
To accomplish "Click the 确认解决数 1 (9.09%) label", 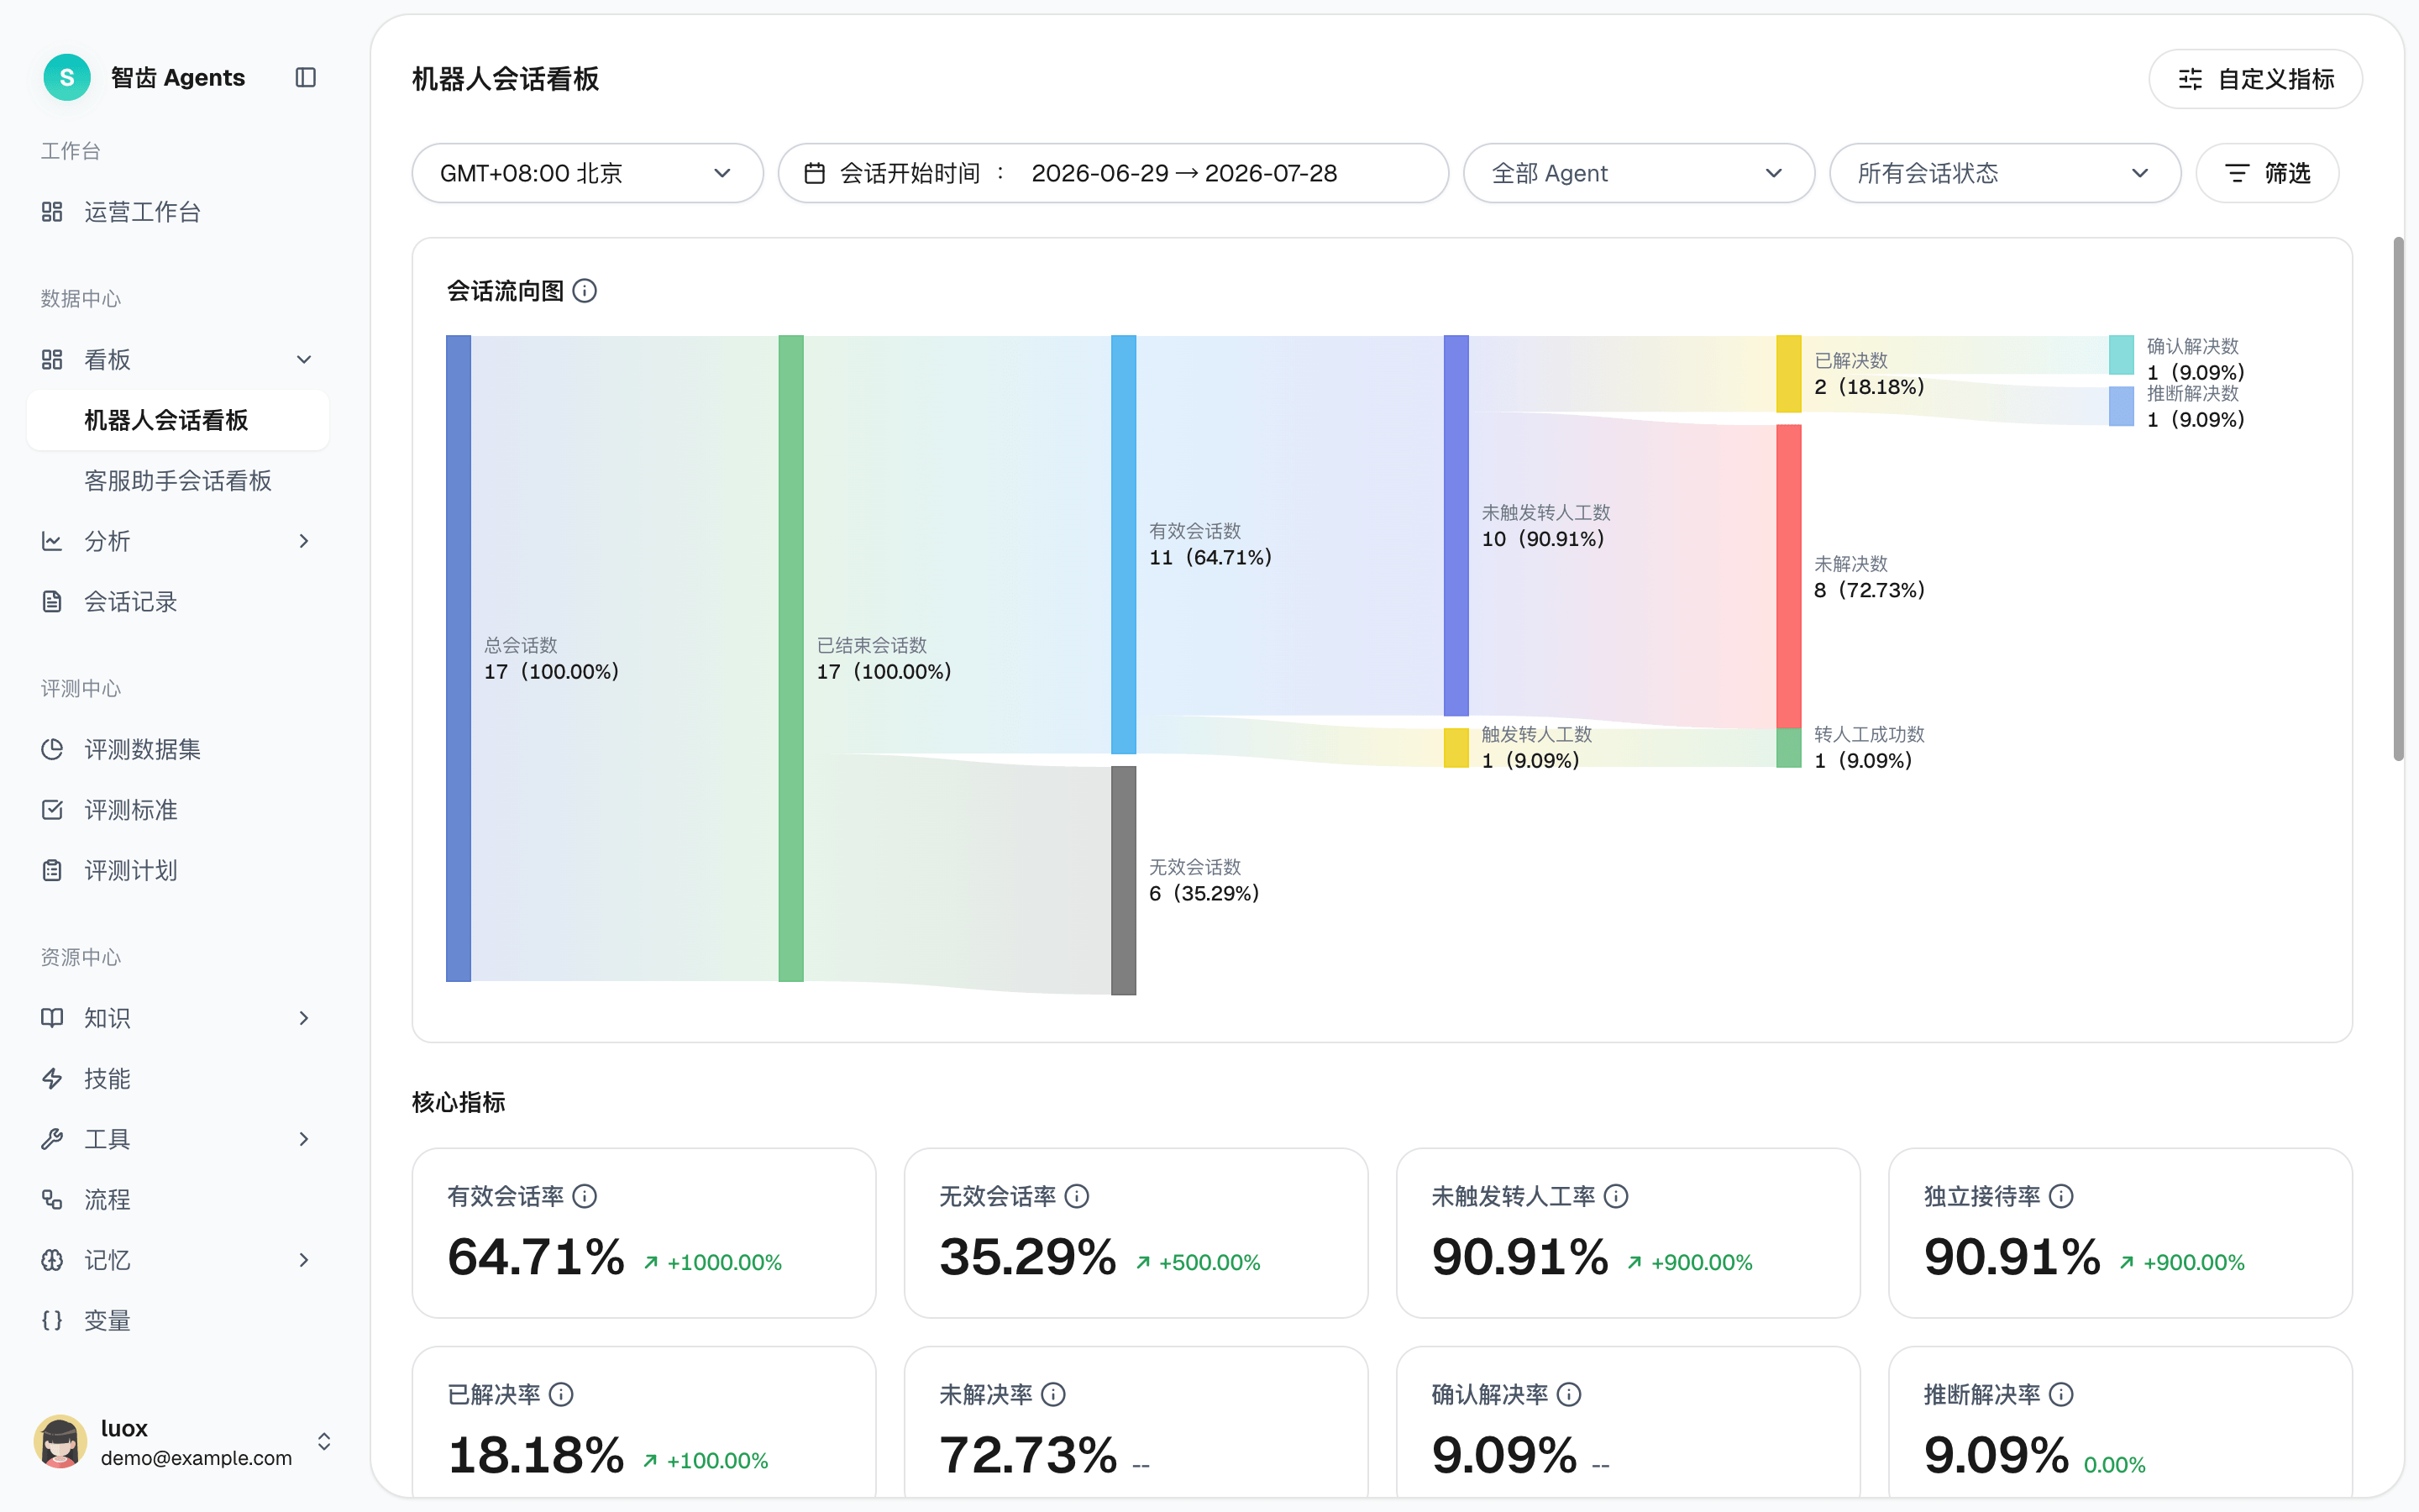I will click(2195, 359).
